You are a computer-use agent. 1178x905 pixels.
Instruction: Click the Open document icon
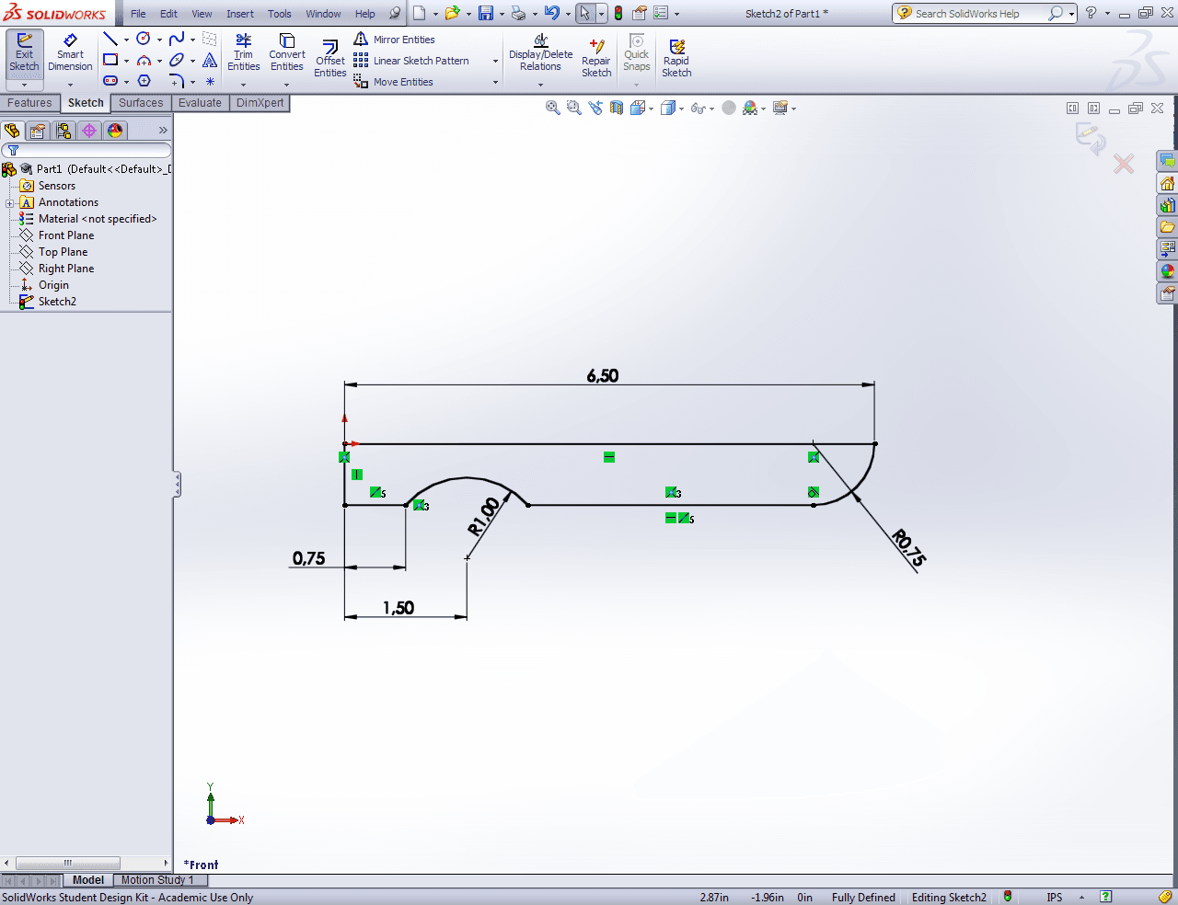coord(452,13)
